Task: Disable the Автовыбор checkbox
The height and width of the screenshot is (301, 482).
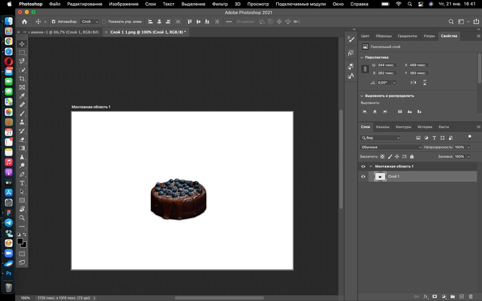Action: click(53, 22)
